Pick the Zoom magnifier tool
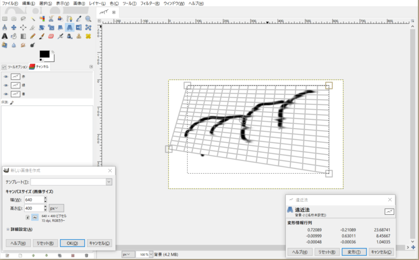419x260 pixels. point(88,18)
